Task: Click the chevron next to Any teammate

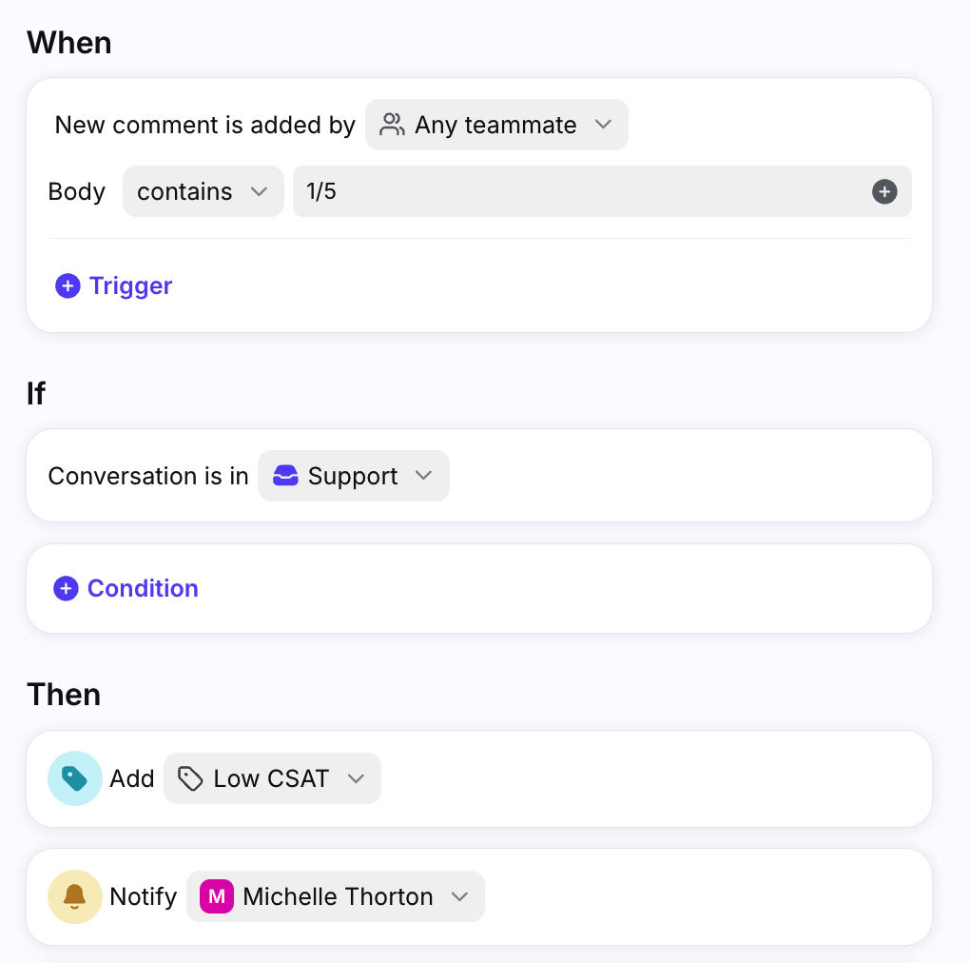Action: tap(603, 125)
